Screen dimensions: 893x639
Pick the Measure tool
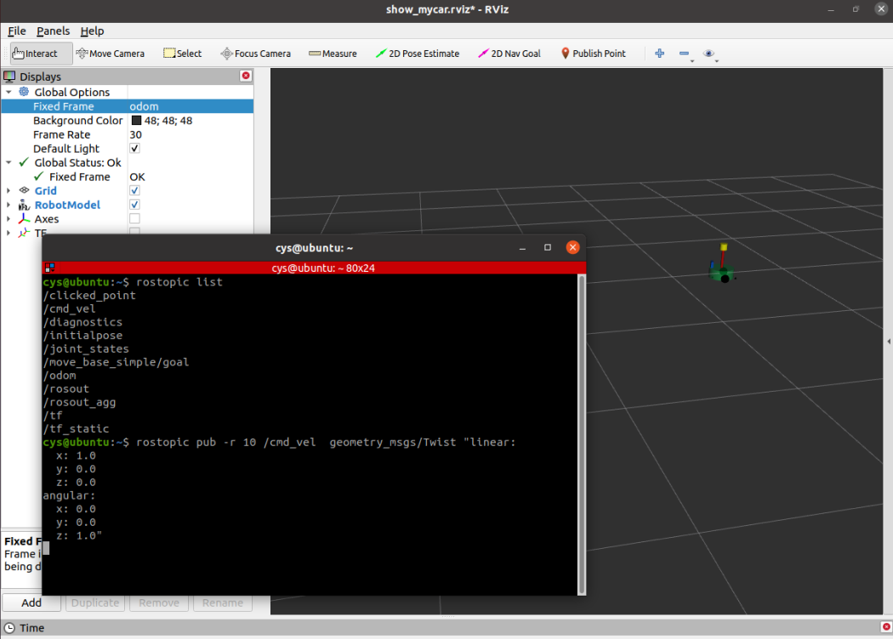click(x=333, y=54)
